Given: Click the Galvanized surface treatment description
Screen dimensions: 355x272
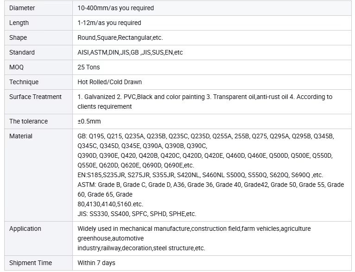Looking at the screenshot, I should (x=205, y=102).
